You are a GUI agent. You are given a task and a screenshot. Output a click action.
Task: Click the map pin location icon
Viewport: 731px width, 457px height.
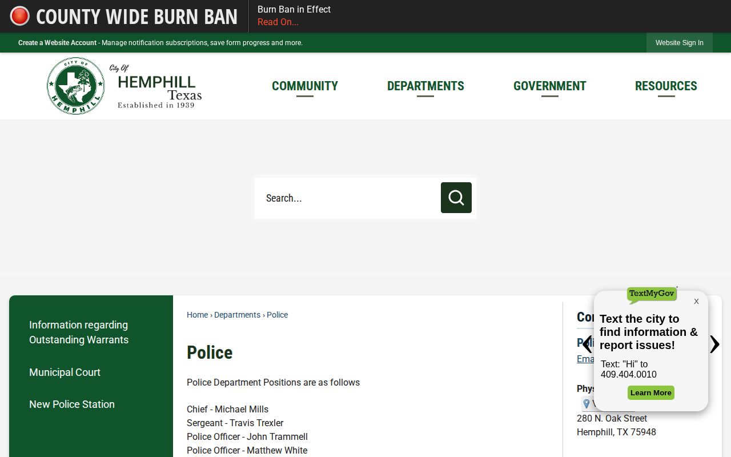click(x=586, y=404)
